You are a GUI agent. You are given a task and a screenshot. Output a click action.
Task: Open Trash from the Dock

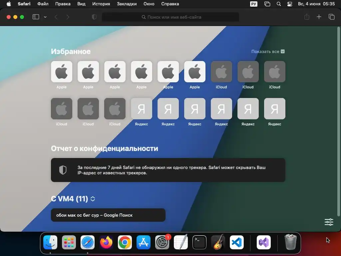(290, 242)
